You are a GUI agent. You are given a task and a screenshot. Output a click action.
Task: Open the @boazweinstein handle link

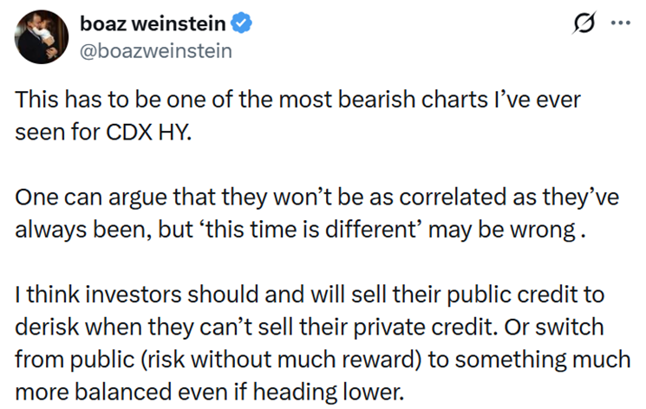pyautogui.click(x=155, y=50)
